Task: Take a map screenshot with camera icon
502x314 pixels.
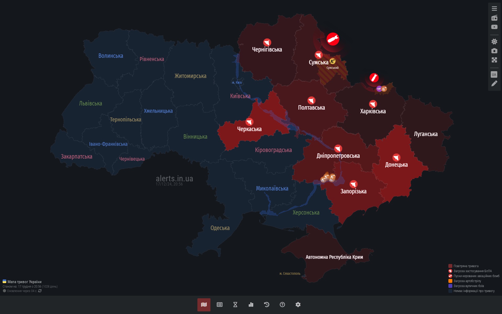Action: pos(494,51)
